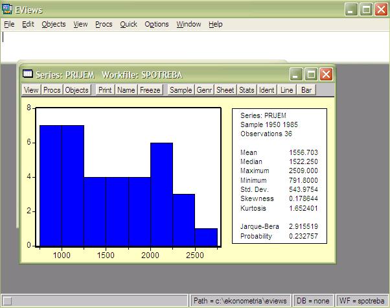Screen dimensions: 390x308
Task: Close the PRIJEM series window
Action: coord(326,75)
